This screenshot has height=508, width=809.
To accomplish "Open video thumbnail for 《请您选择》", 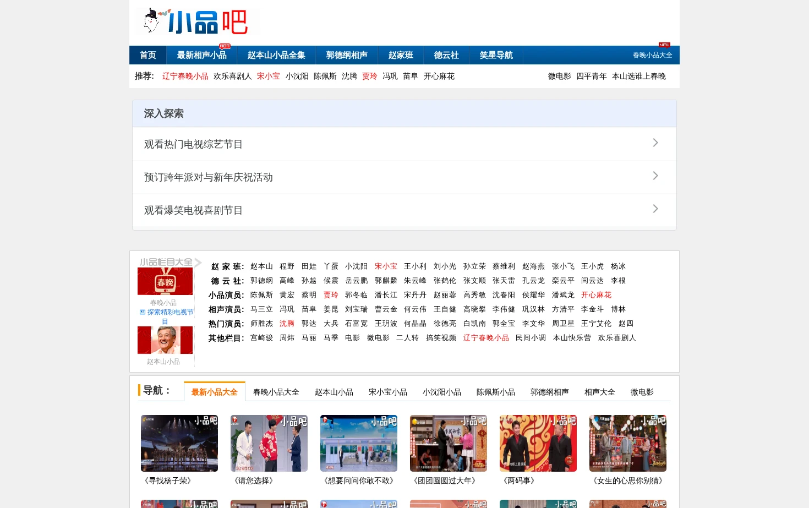I will tap(269, 443).
